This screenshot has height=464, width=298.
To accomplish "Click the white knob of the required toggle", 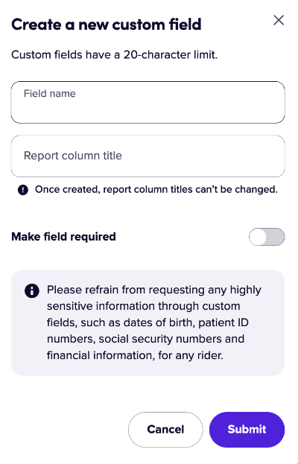I will coord(258,237).
